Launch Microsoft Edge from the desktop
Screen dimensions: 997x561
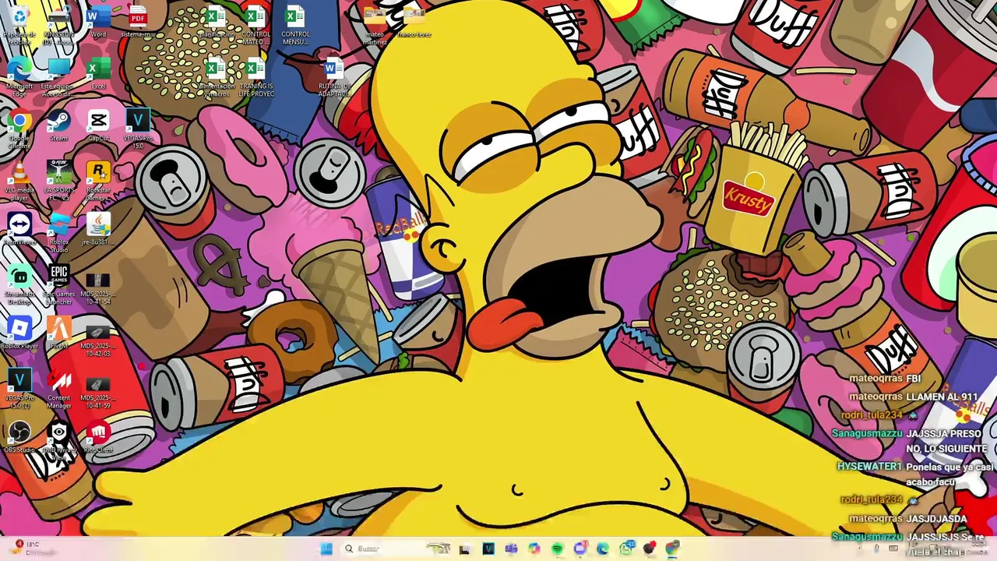point(19,76)
